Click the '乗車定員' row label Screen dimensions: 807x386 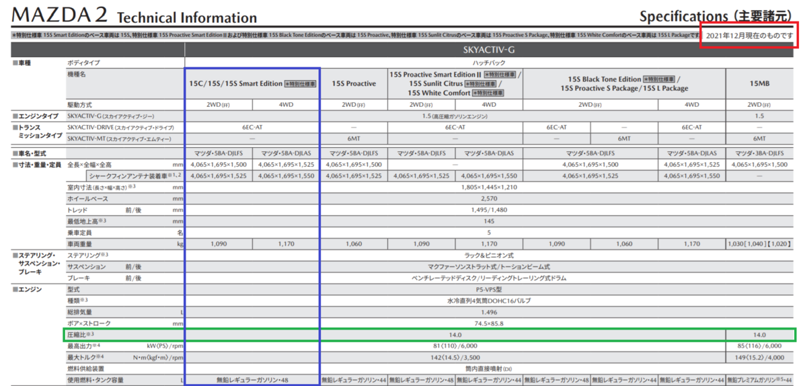click(79, 232)
